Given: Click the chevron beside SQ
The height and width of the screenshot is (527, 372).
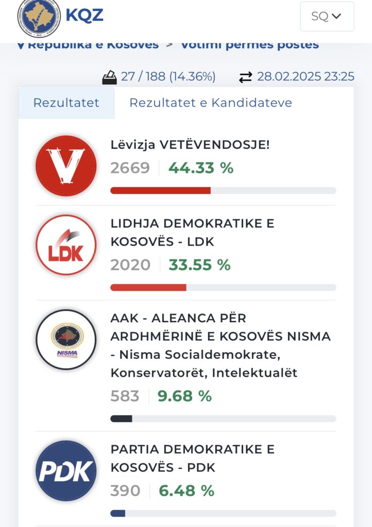Looking at the screenshot, I should pos(336,16).
